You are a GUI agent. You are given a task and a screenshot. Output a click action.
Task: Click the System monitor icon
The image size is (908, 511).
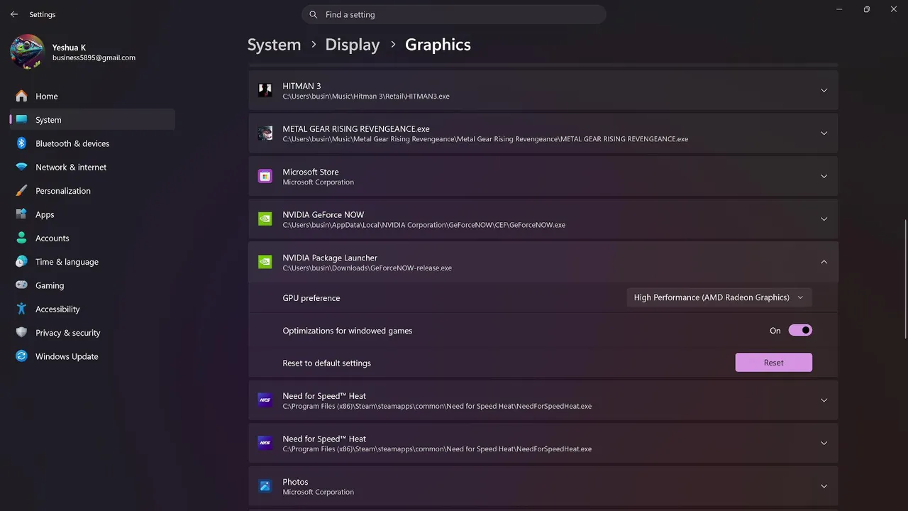click(x=21, y=120)
